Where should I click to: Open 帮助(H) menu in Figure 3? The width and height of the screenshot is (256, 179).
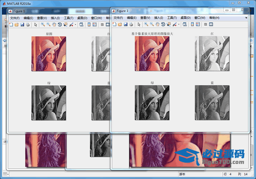pyautogui.click(x=214, y=18)
